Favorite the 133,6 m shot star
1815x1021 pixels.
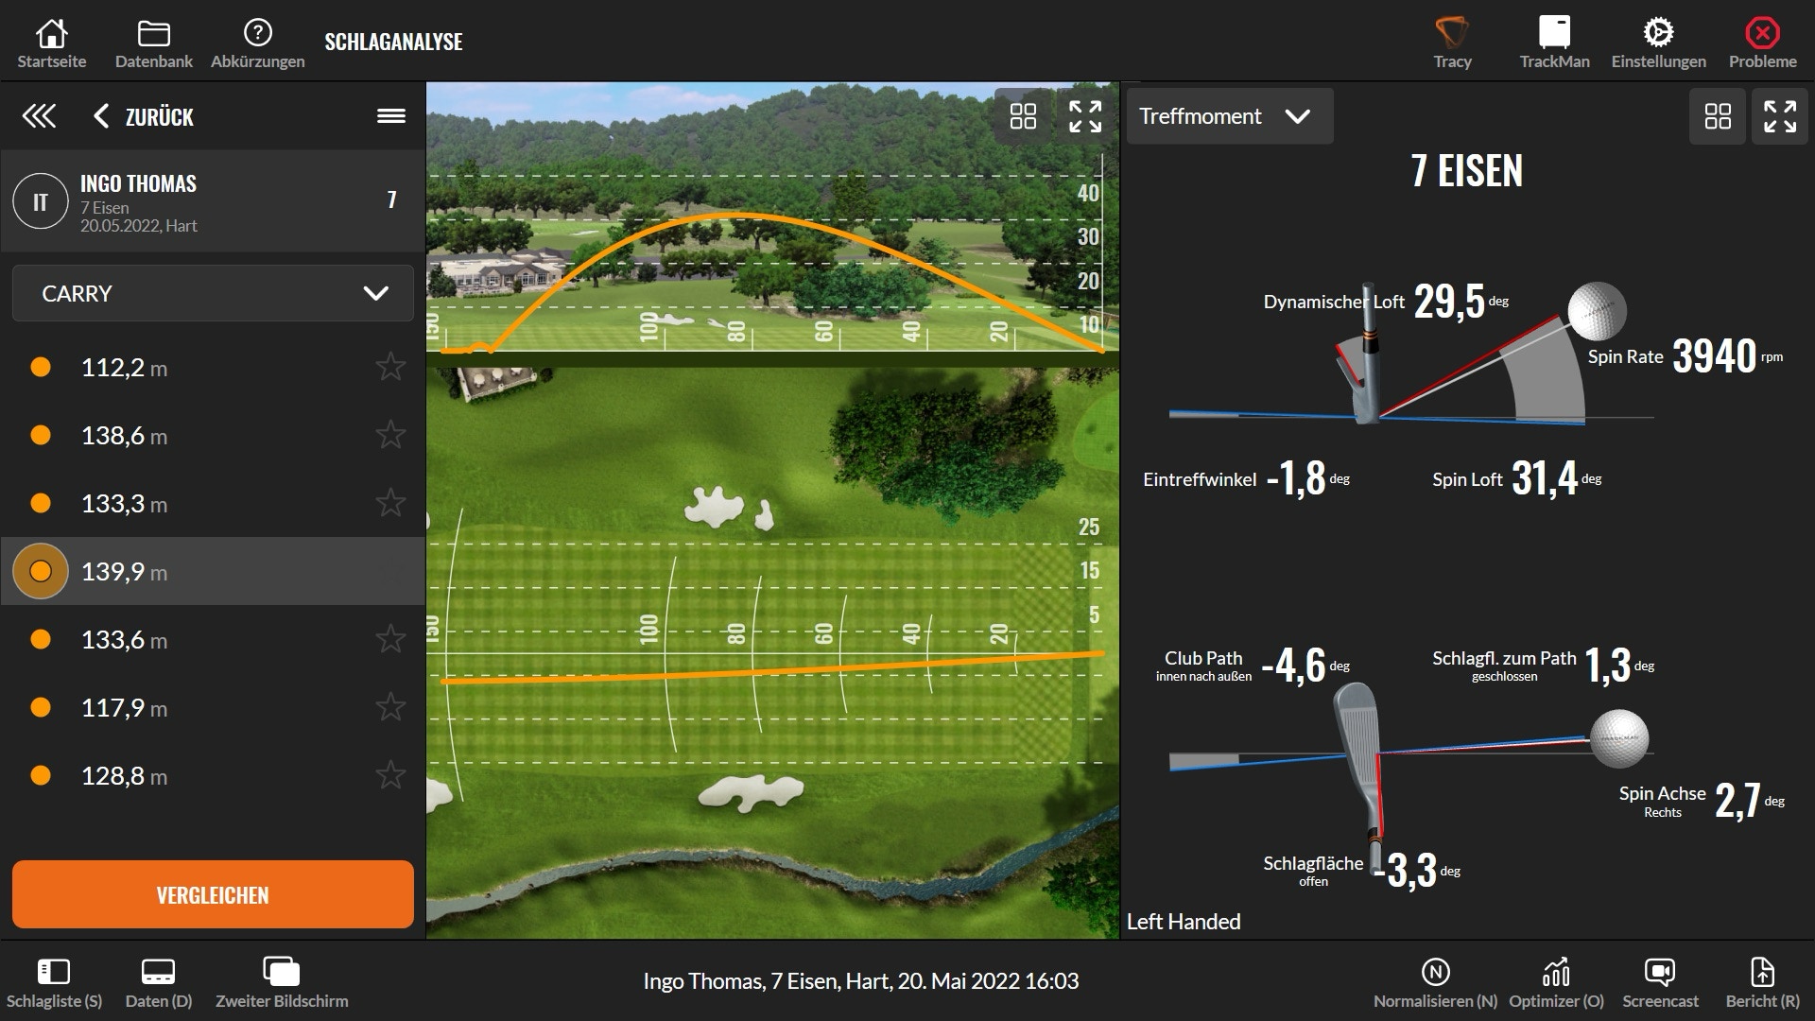(390, 638)
